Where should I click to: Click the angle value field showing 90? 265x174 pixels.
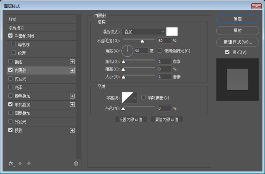[x=142, y=51]
